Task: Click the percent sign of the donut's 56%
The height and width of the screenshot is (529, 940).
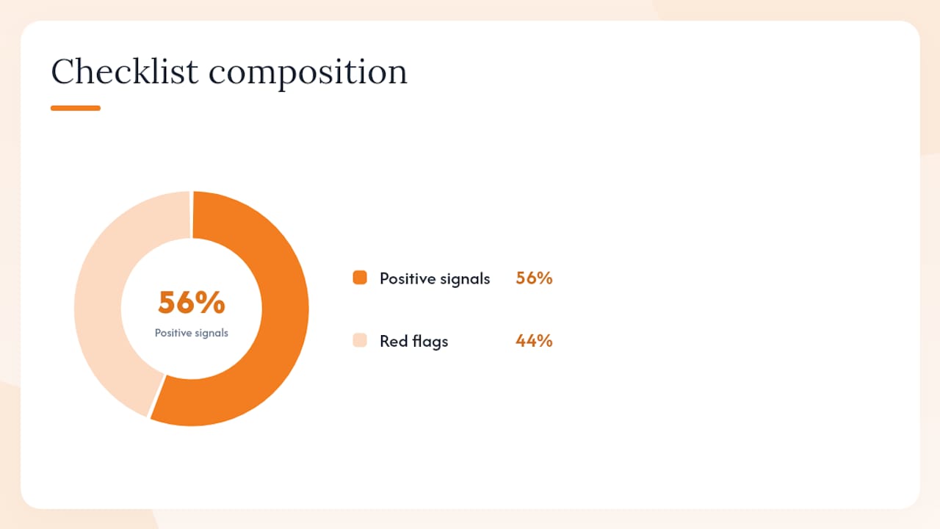Action: click(211, 303)
